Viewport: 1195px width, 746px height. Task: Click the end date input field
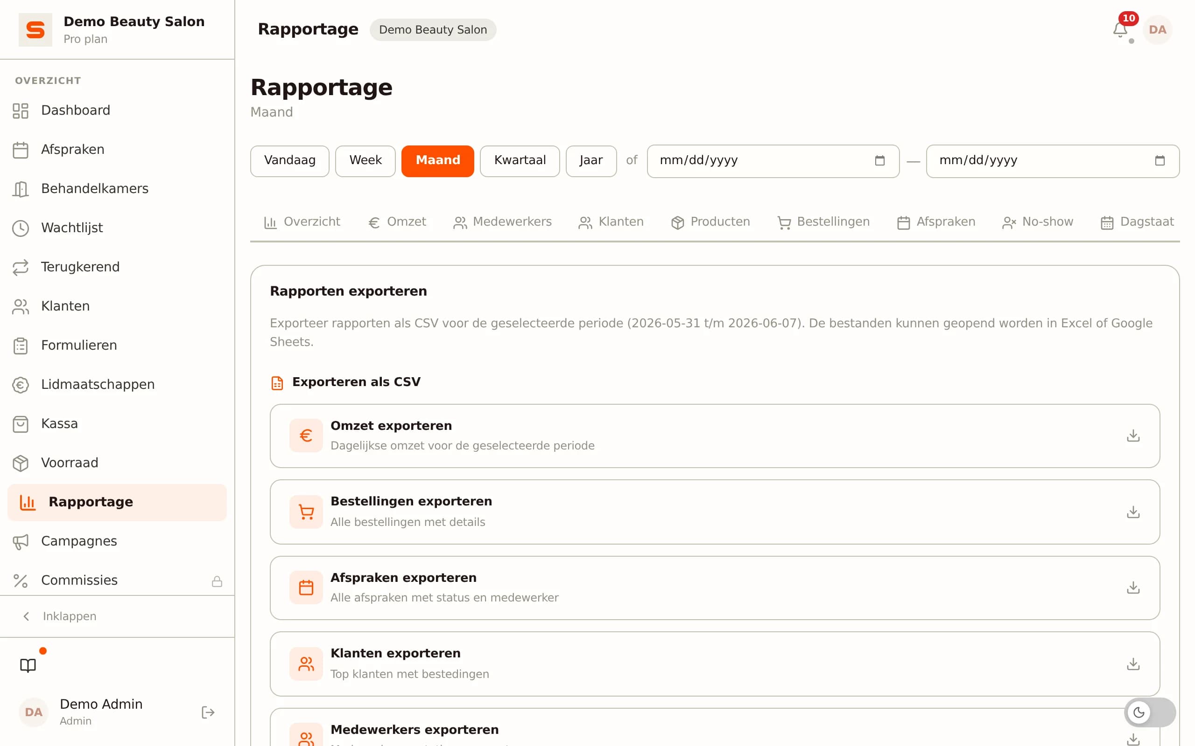[1052, 161]
